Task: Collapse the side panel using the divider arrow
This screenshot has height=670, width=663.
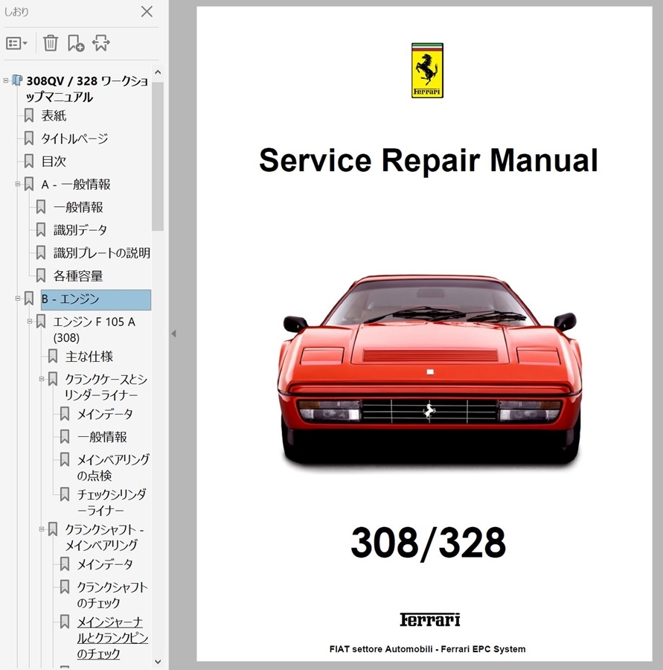Action: 173,334
